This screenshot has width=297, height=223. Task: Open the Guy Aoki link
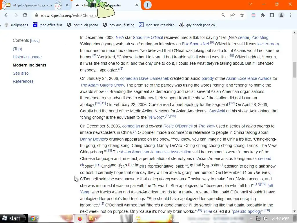(217, 111)
